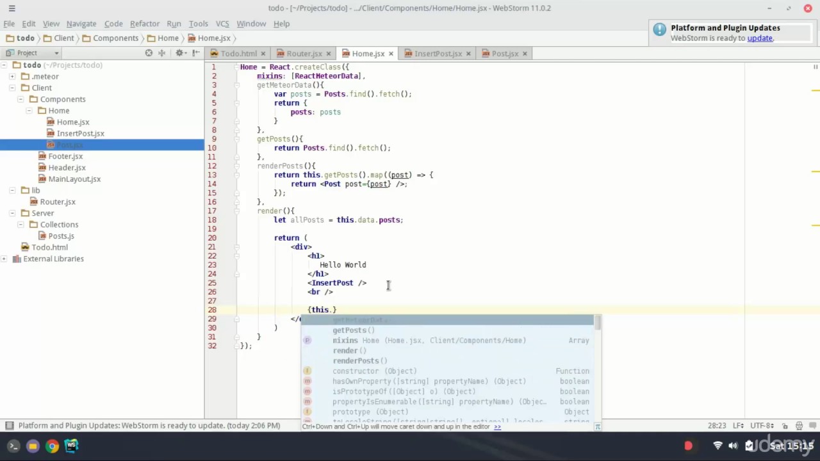Click the collapse all icon in Project panel
The width and height of the screenshot is (820, 461).
161,53
